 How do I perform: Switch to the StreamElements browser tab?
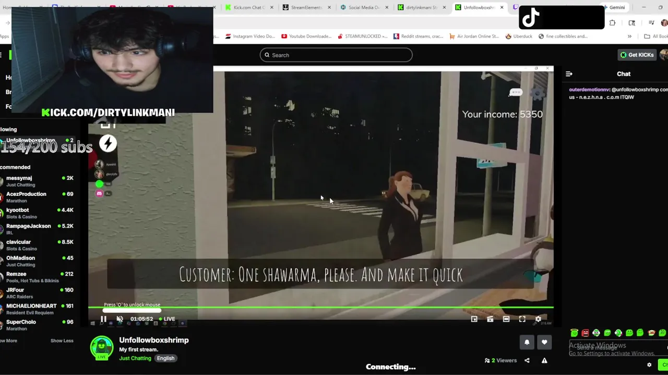click(x=306, y=7)
